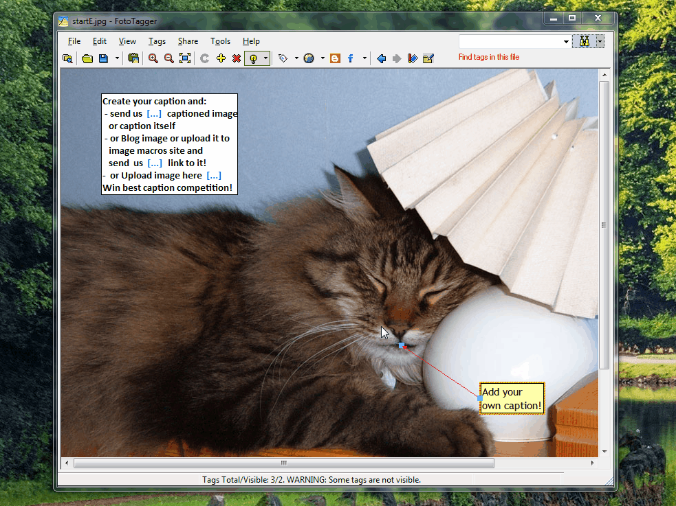676x506 pixels.
Task: Expand the tag search combo box arrow
Action: coord(566,42)
